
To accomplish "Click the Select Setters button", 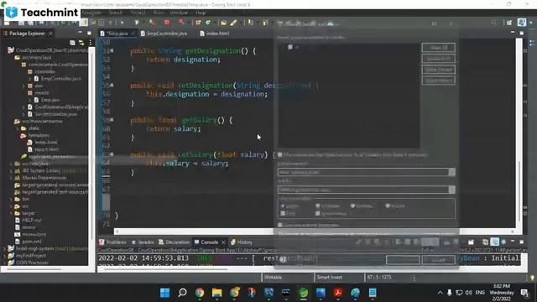I will [x=439, y=81].
